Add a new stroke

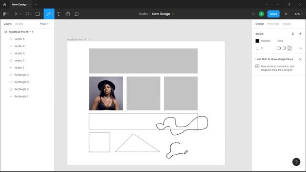pos(300,34)
